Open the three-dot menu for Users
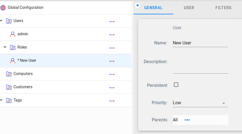This screenshot has height=134, width=242. click(112, 22)
